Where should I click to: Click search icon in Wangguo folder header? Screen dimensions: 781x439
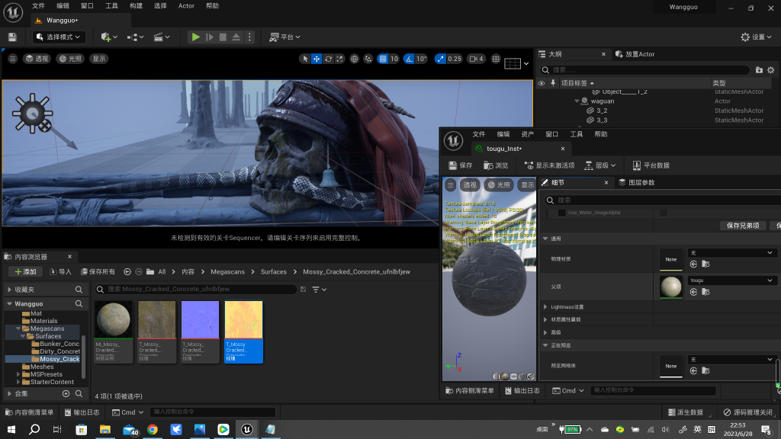pos(79,303)
